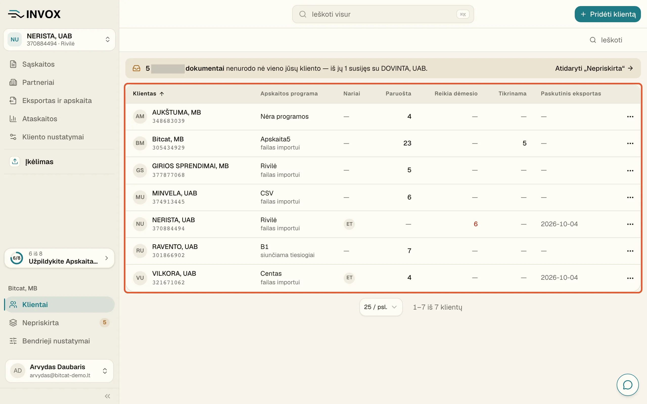Click the INVOX logo

coord(34,14)
